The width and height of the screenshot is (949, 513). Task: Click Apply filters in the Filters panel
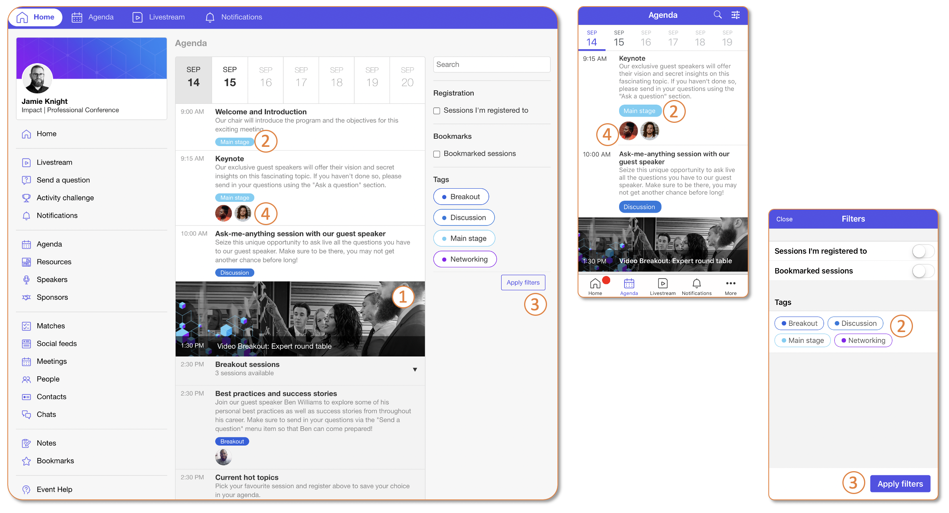900,484
